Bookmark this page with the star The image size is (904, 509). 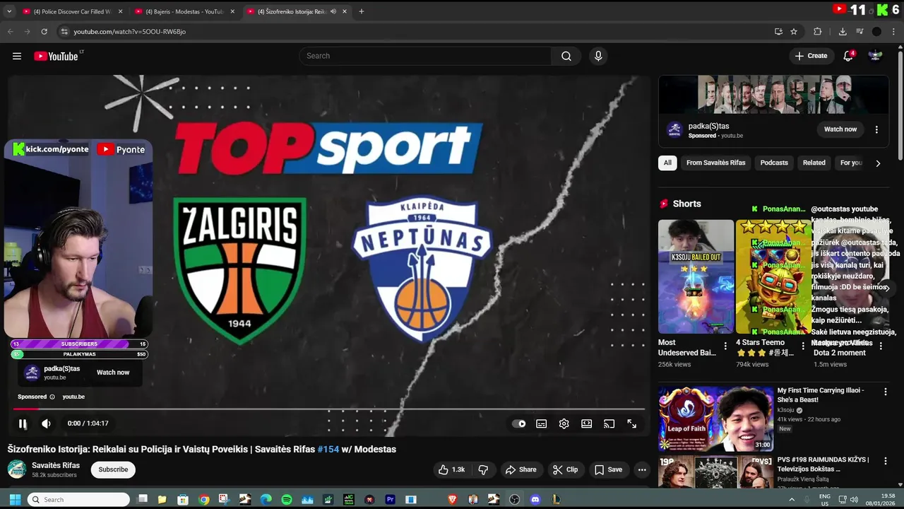coord(794,31)
